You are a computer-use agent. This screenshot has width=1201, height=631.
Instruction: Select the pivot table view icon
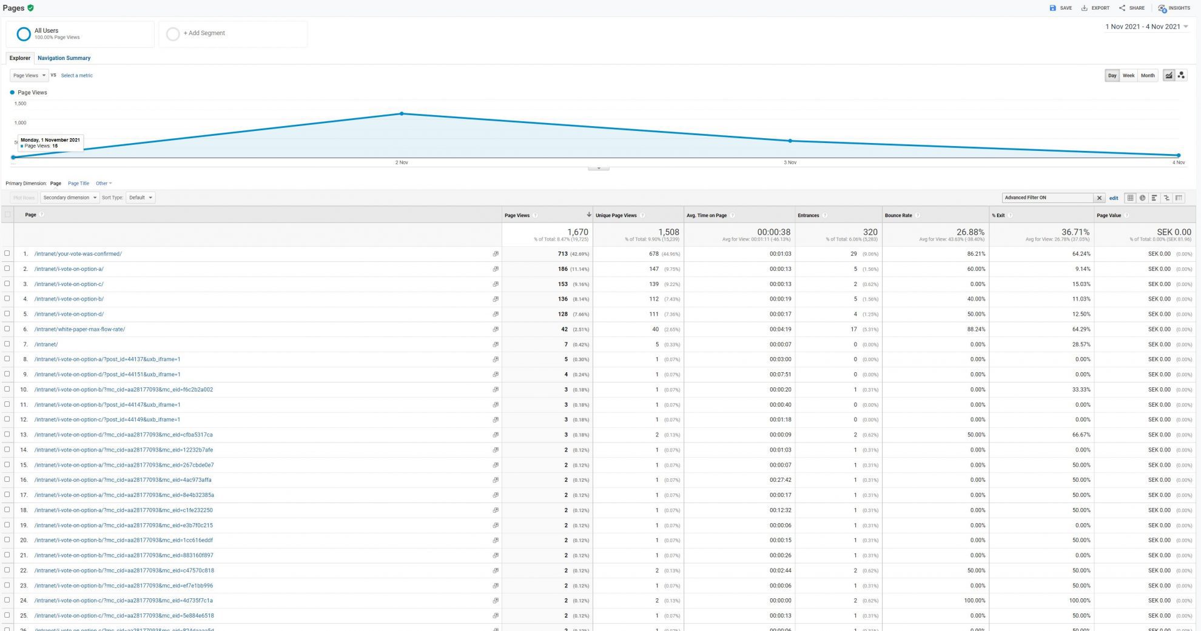1179,198
